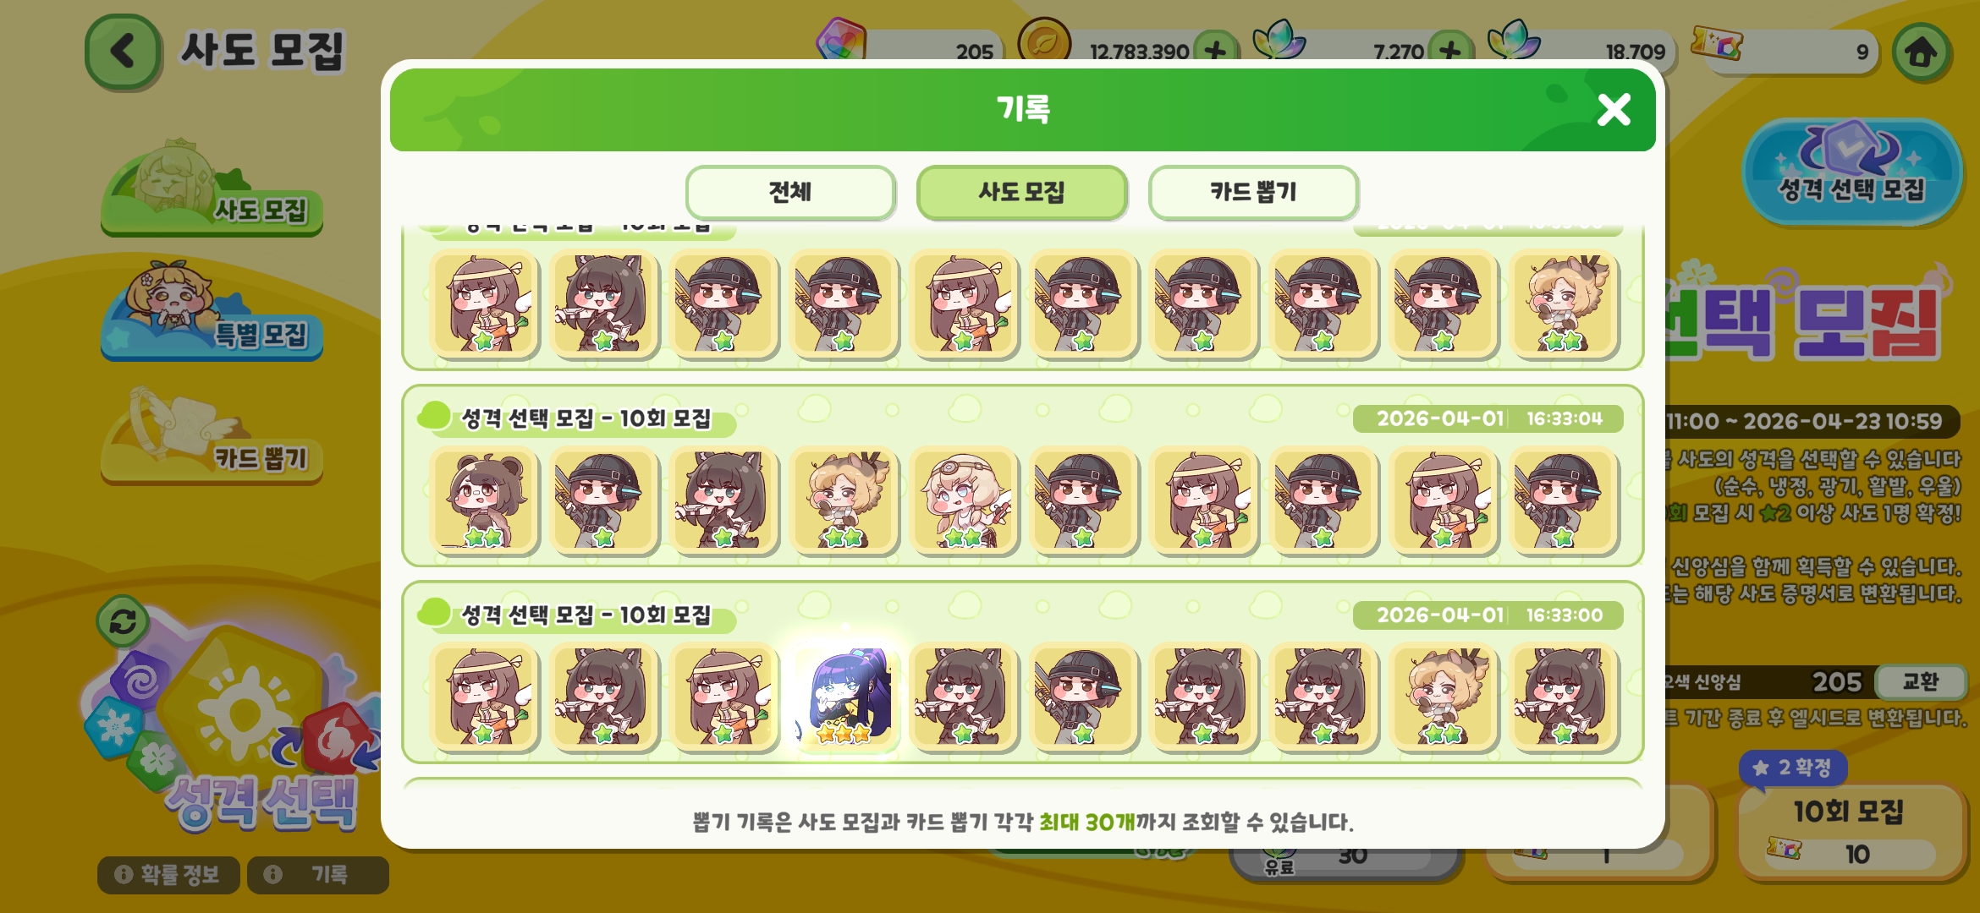Select the three-star purple-haired apostle thumbnail

coord(844,696)
